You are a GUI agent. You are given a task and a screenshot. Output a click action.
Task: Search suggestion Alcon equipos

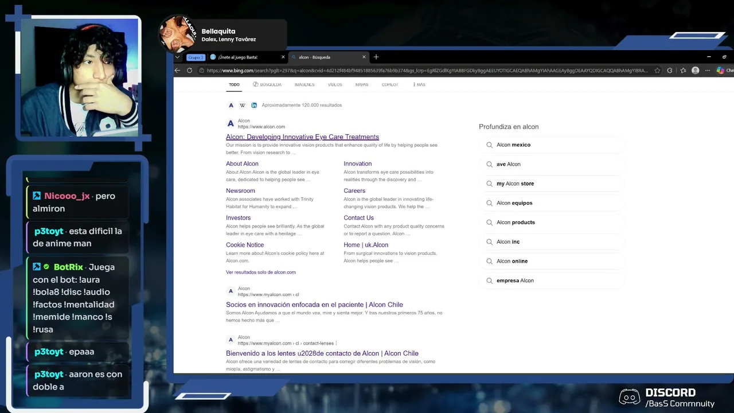[552, 203]
